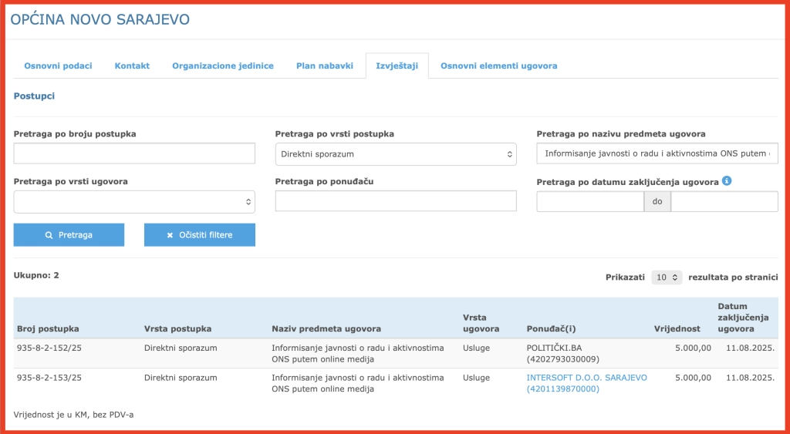Image resolution: width=790 pixels, height=434 pixels.
Task: Open the contract type dropdown
Action: coord(134,202)
